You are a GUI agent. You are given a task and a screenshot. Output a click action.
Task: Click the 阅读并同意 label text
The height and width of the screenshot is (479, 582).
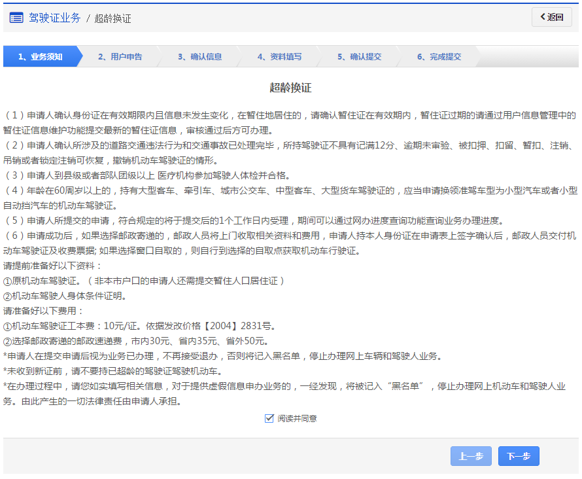point(297,418)
